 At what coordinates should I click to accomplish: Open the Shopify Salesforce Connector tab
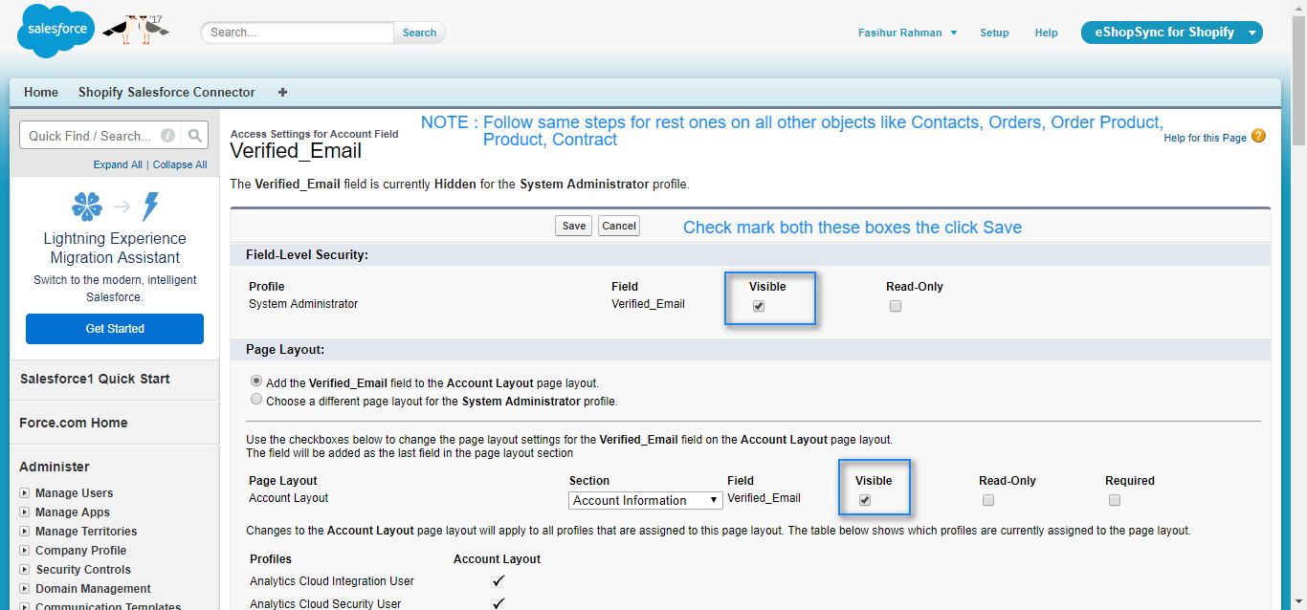(x=166, y=93)
